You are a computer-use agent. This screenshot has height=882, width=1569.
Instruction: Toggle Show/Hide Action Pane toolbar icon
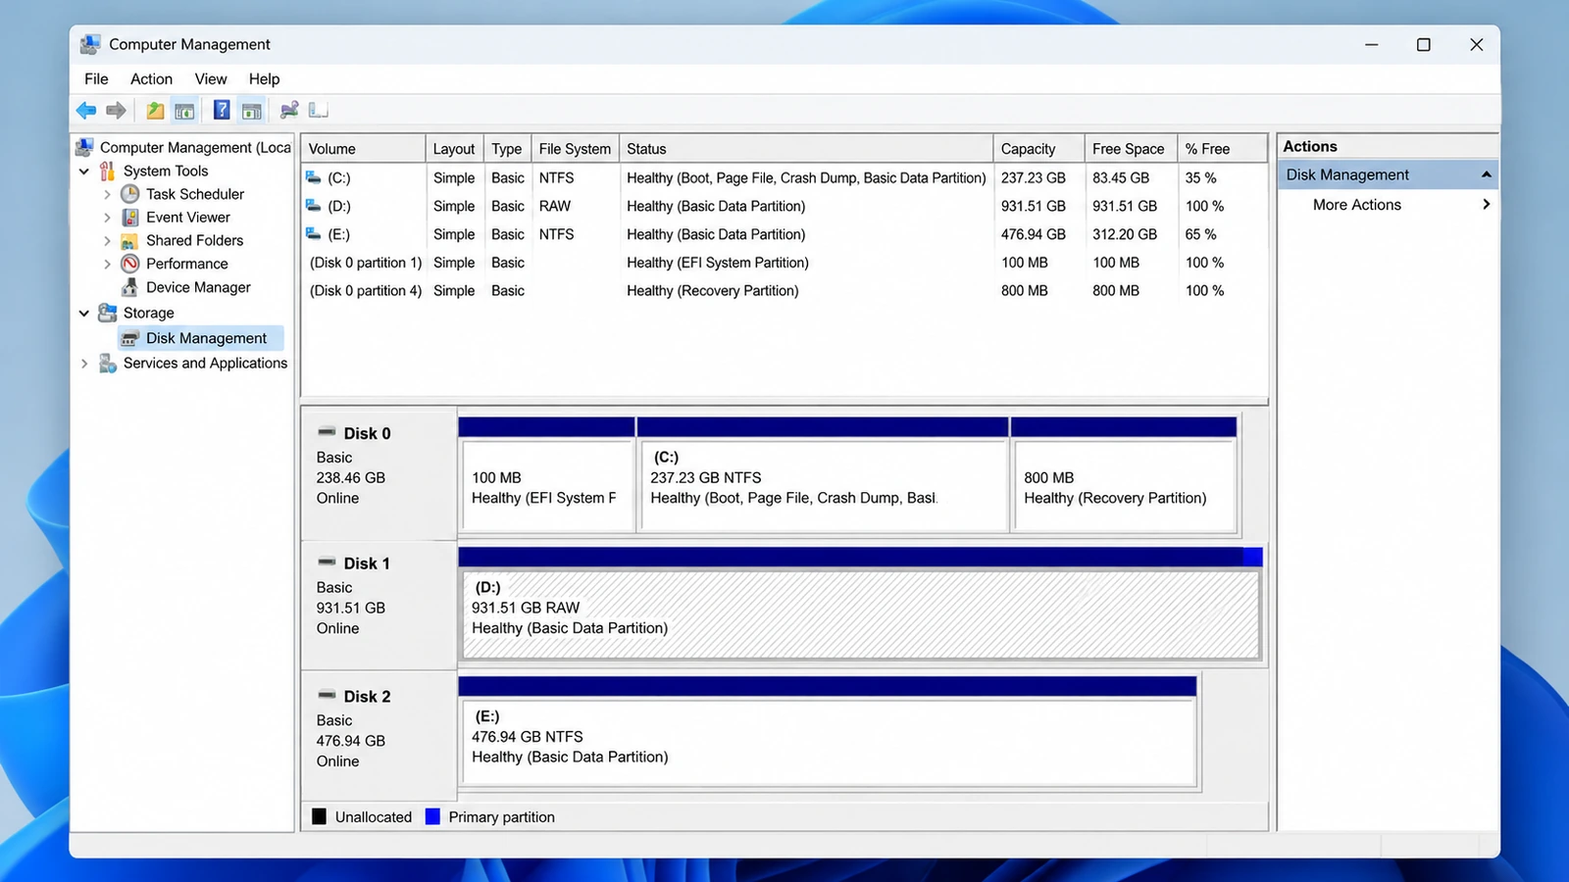(252, 111)
